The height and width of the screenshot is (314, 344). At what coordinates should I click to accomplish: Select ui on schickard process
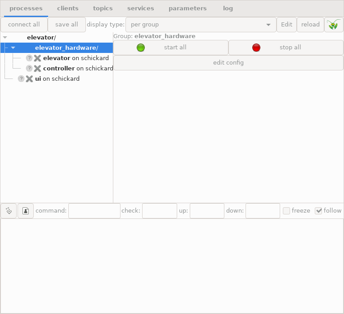pos(57,78)
